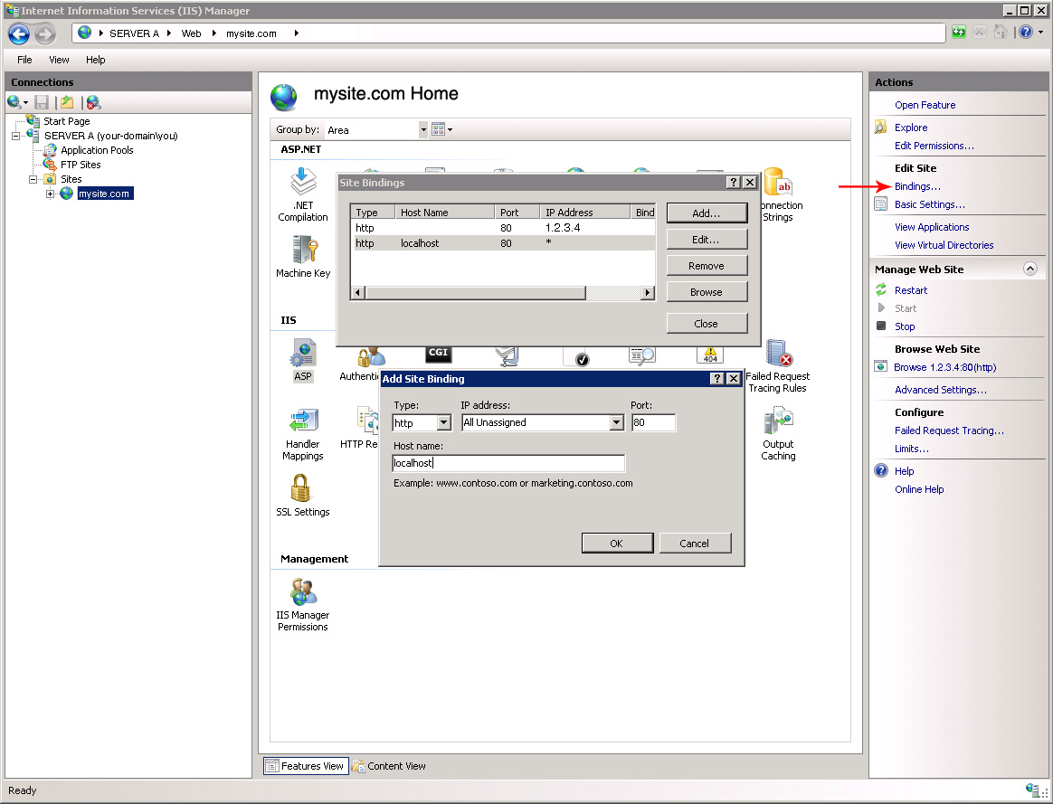The image size is (1053, 804).
Task: Expand the mysite.com tree node
Action: [x=50, y=194]
